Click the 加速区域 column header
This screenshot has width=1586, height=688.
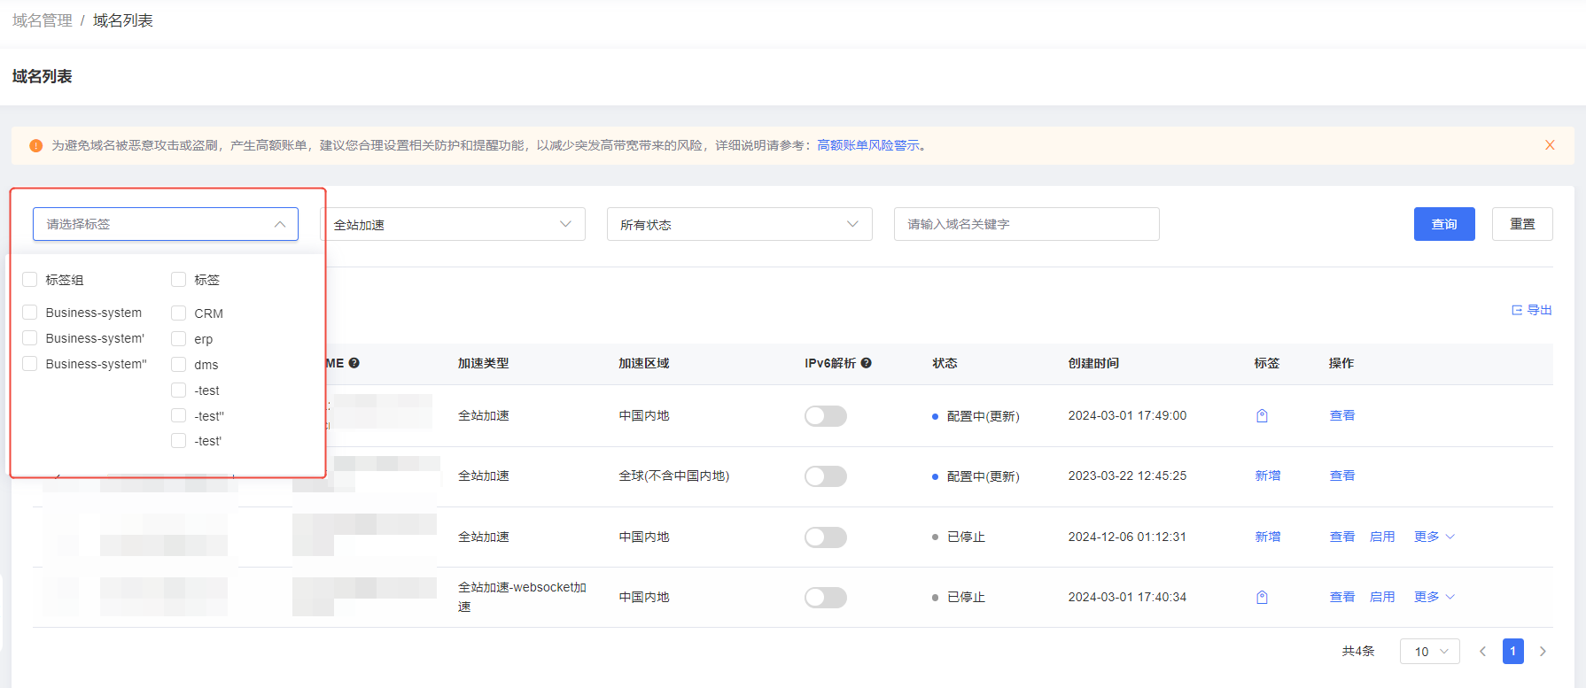[x=644, y=363]
